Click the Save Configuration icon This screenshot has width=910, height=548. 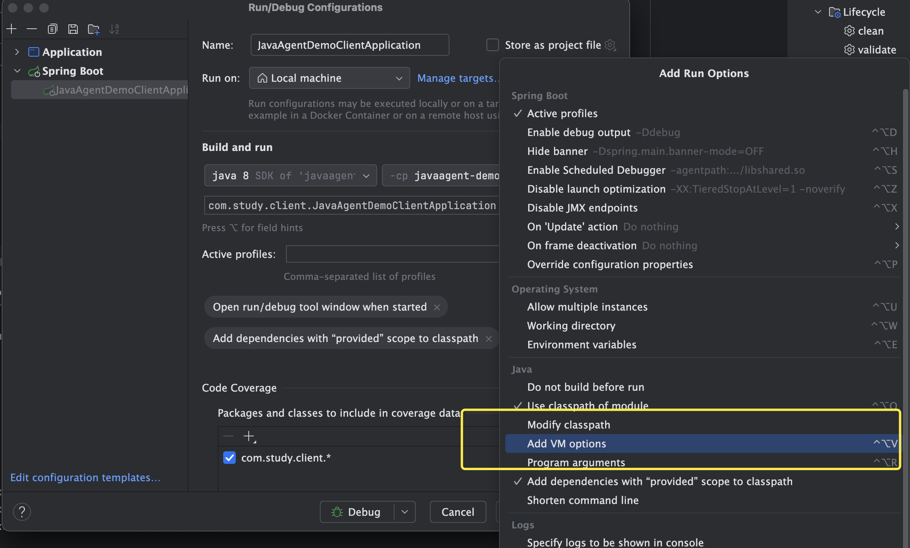tap(73, 29)
